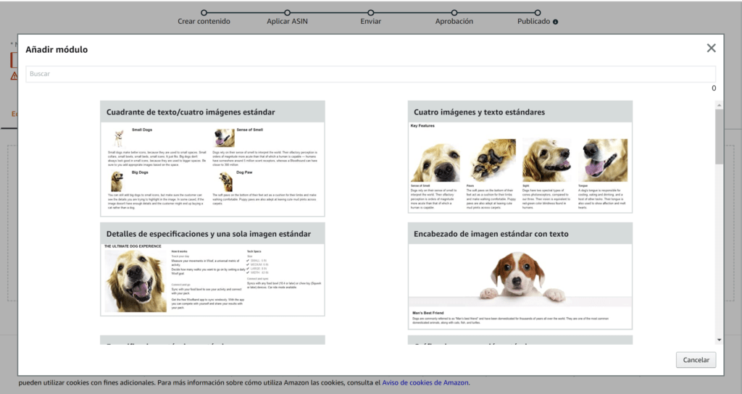Click the Dog Paw image in quadrant module
742x394 pixels.
(226, 182)
